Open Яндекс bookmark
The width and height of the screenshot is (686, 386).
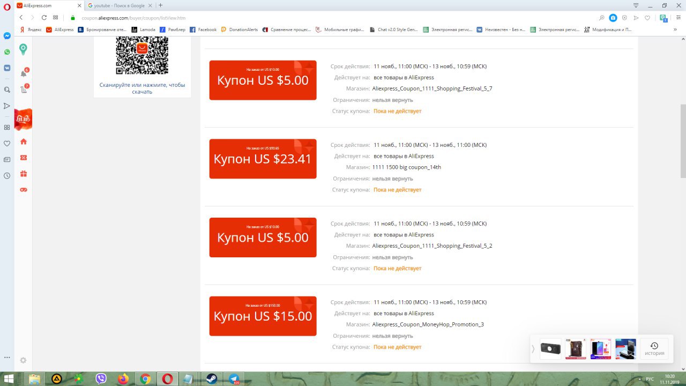point(31,29)
